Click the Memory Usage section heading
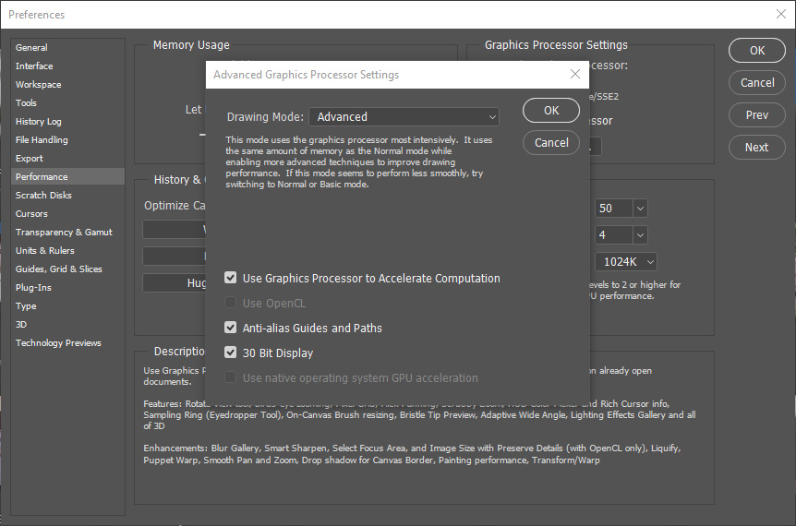Screen dimensions: 796x526 coord(191,44)
